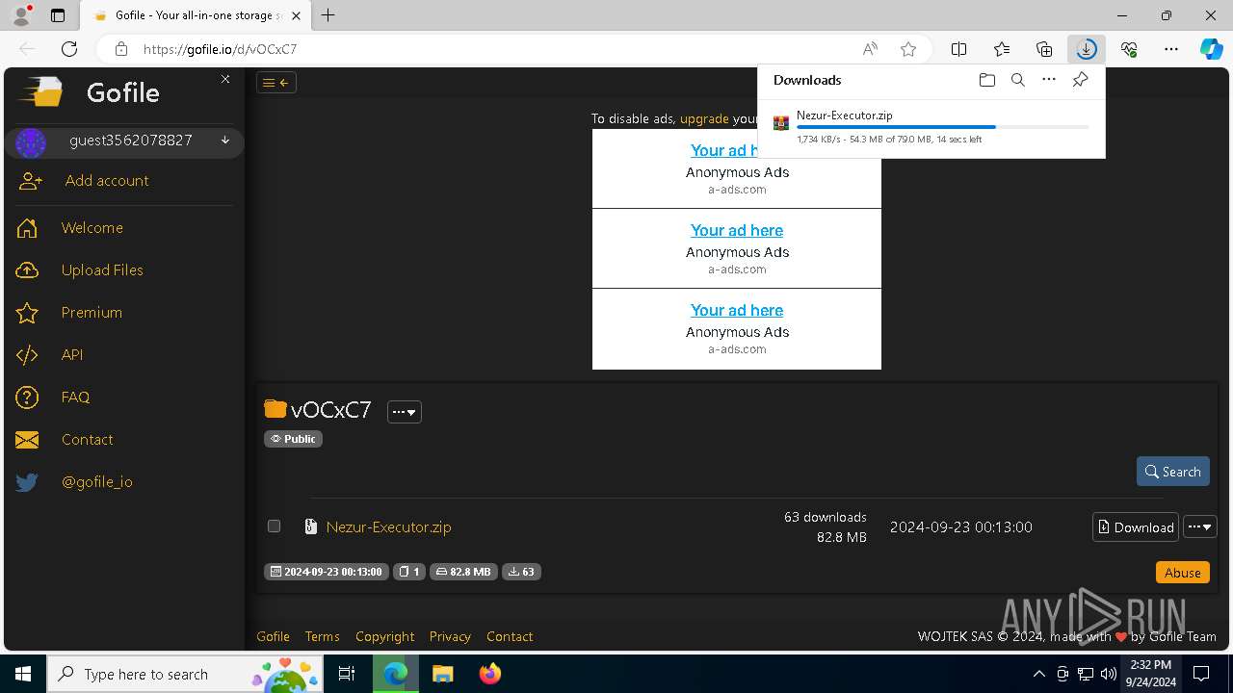The width and height of the screenshot is (1233, 693).
Task: Open downloads folder icon
Action: click(986, 80)
